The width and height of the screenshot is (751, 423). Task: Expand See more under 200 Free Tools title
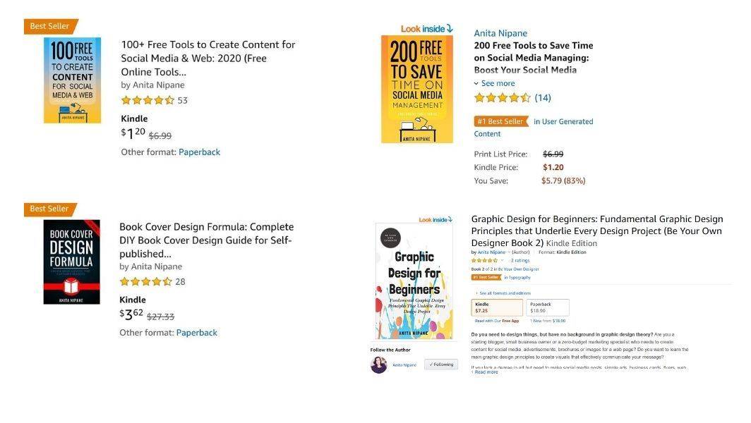[495, 83]
